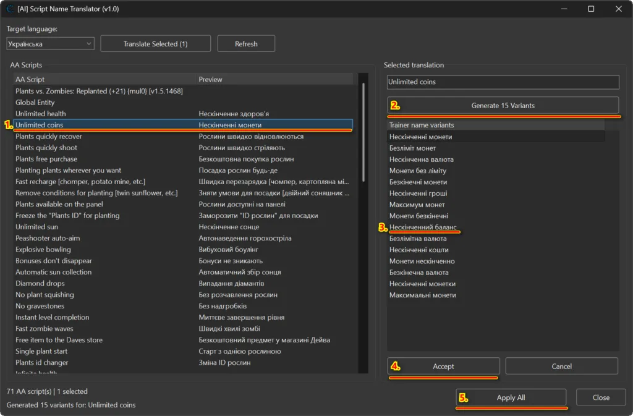633x416 pixels.
Task: Click Apply All button
Action: pos(511,397)
